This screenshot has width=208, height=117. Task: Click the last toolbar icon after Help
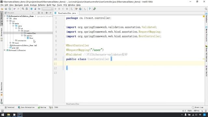click(94, 9)
